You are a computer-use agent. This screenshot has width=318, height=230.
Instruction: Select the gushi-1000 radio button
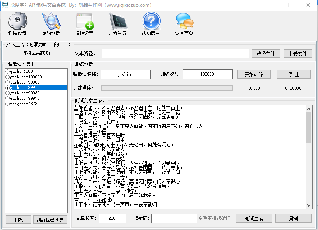(x=7, y=71)
